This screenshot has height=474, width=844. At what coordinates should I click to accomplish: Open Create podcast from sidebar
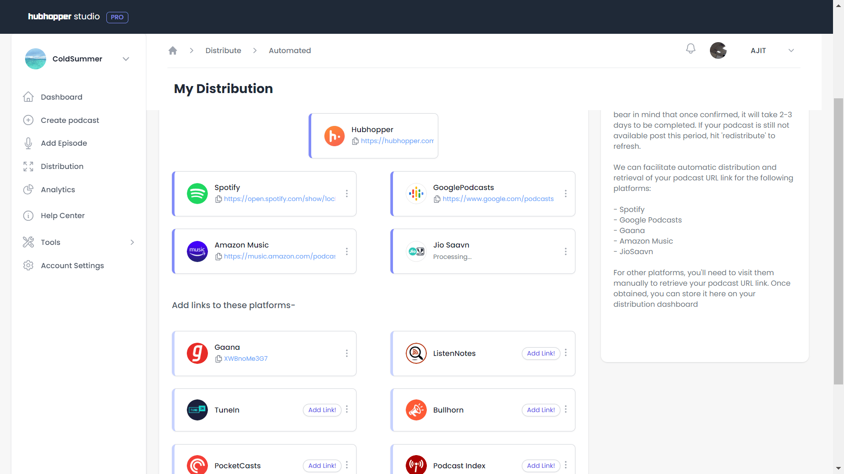tap(69, 120)
